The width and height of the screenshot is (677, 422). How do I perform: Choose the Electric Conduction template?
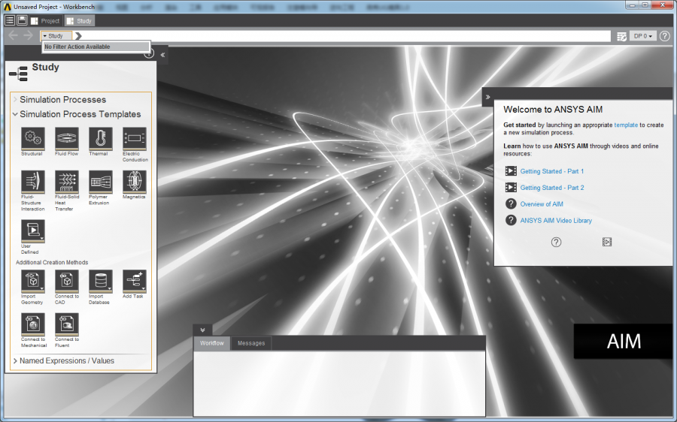tap(135, 138)
